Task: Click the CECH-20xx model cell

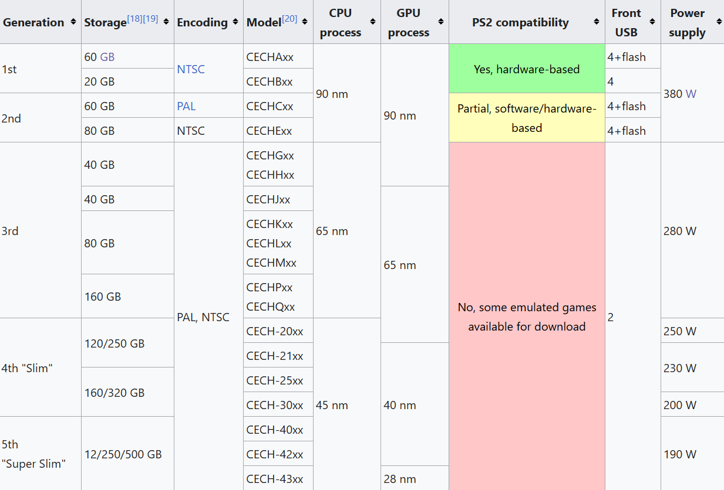Action: (278, 331)
